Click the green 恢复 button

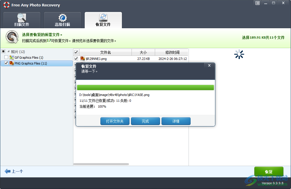tap(269, 172)
